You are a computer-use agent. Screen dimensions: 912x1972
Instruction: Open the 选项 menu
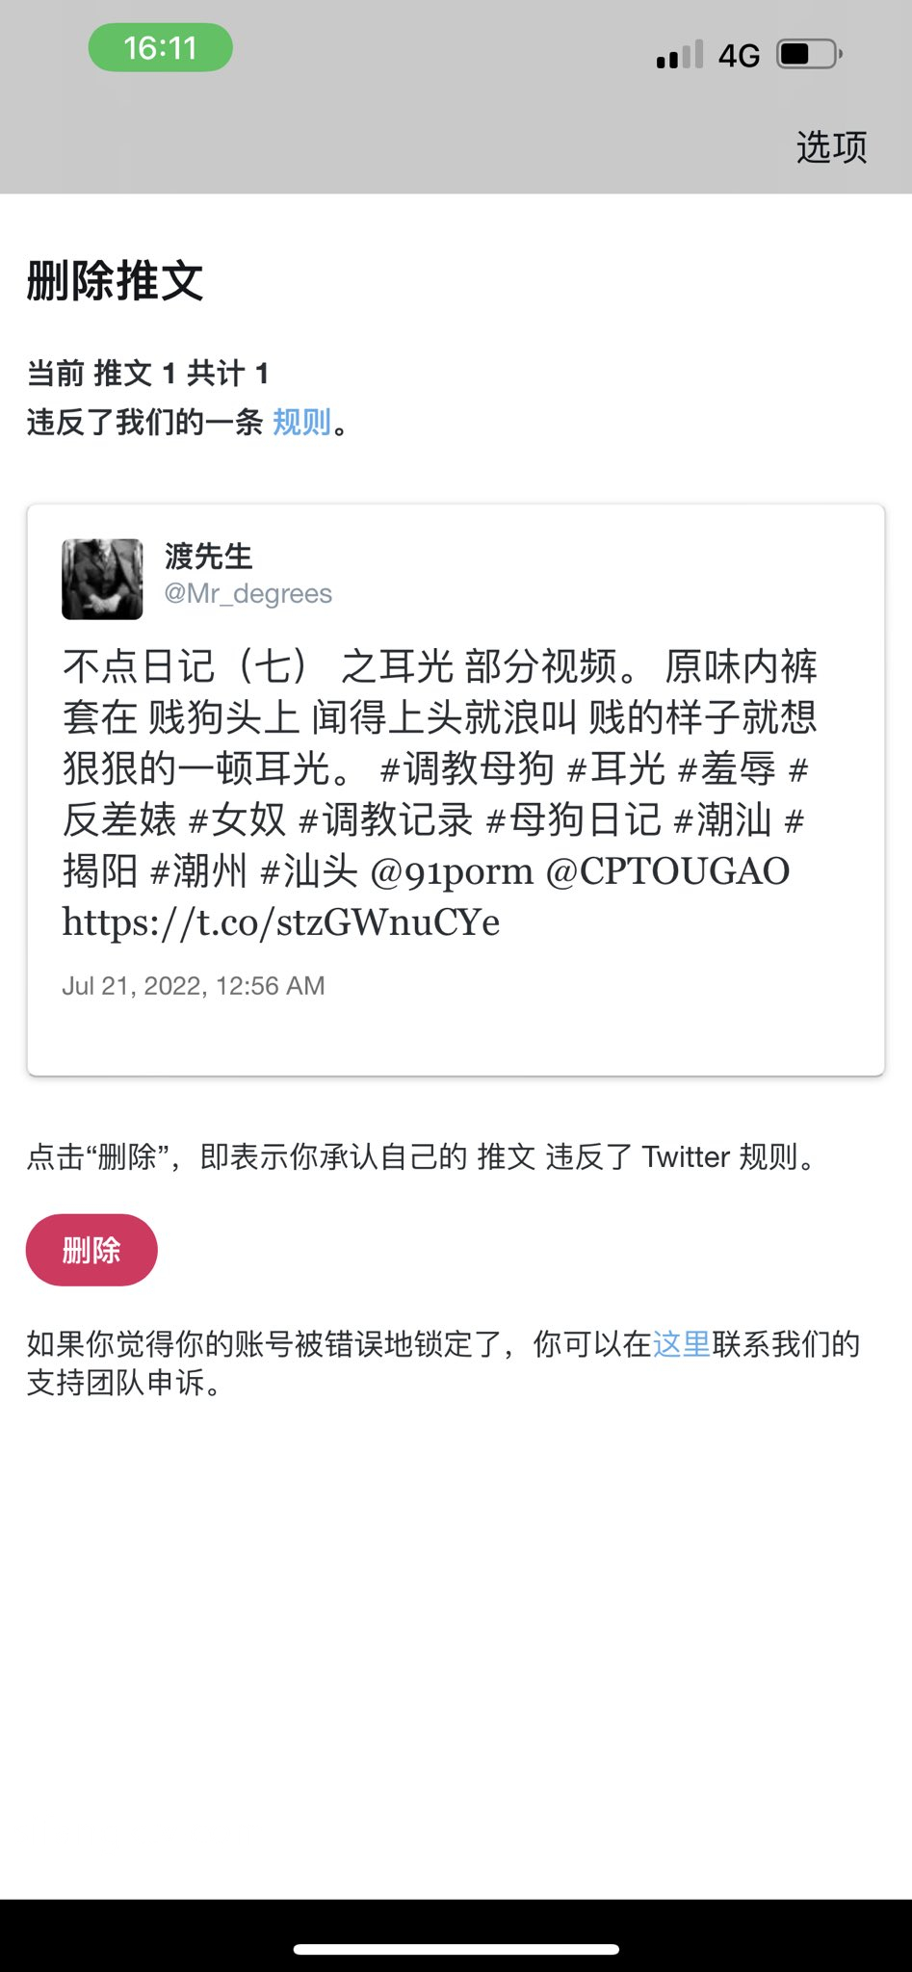831,146
